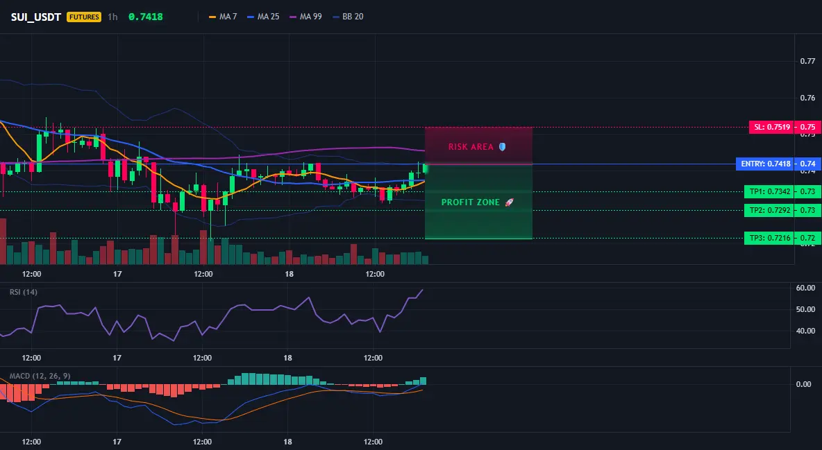Click the latest green candle at entry line
822x450 pixels.
coord(426,168)
